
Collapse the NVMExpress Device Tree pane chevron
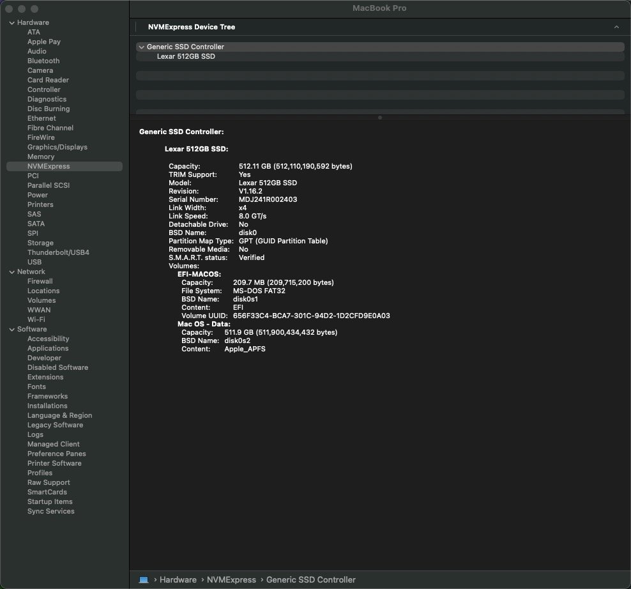pos(616,27)
